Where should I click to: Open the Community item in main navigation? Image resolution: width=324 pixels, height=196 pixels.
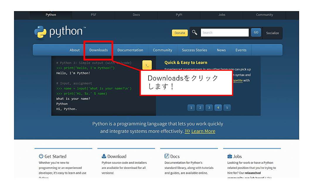162,50
